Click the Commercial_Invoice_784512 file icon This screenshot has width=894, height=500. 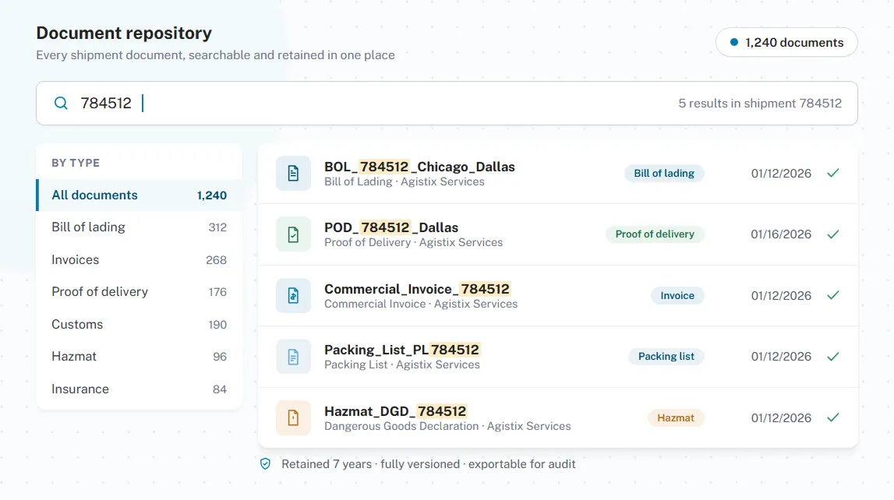[293, 295]
